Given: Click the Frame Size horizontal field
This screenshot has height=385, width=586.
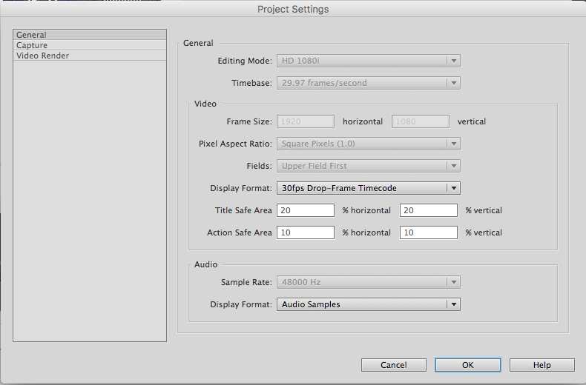Looking at the screenshot, I should (x=306, y=121).
